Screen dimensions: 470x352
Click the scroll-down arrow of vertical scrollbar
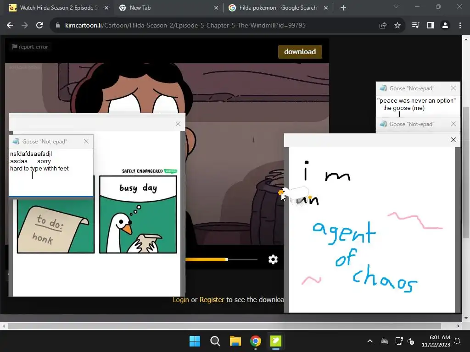(466, 318)
